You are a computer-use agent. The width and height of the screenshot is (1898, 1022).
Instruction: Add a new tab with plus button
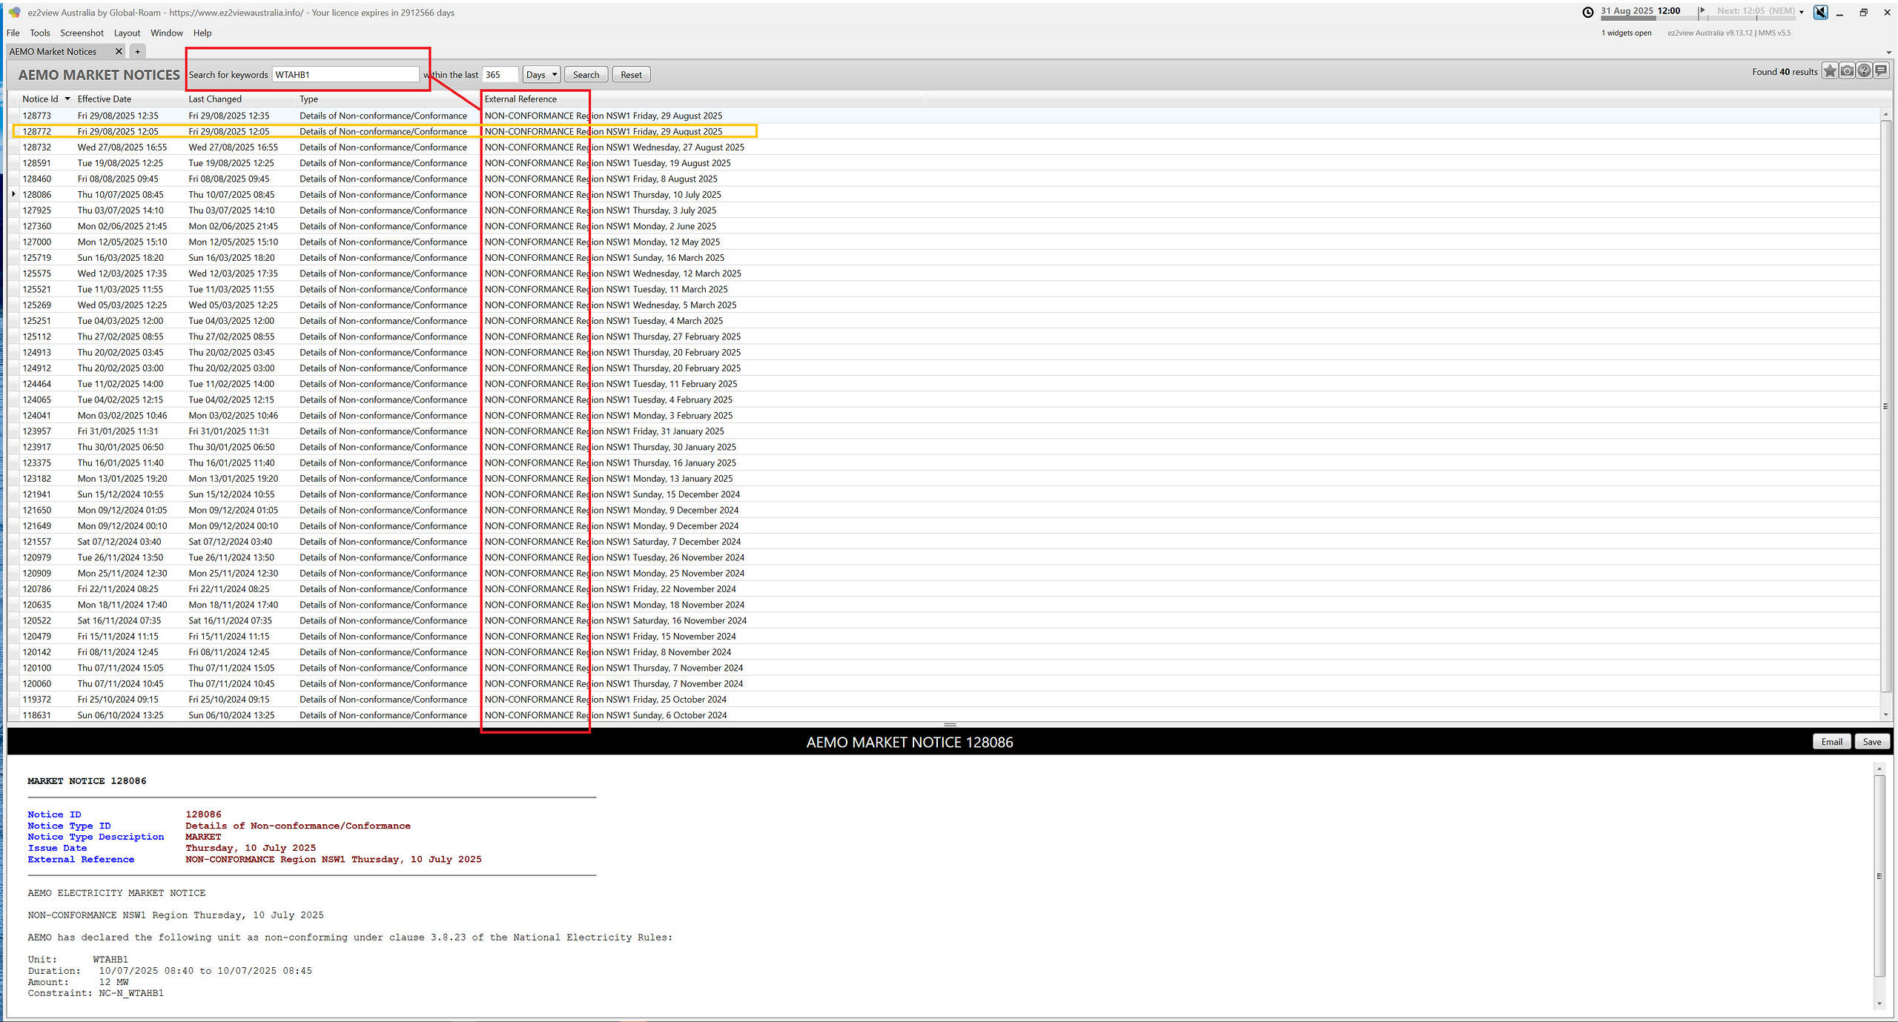pos(137,51)
